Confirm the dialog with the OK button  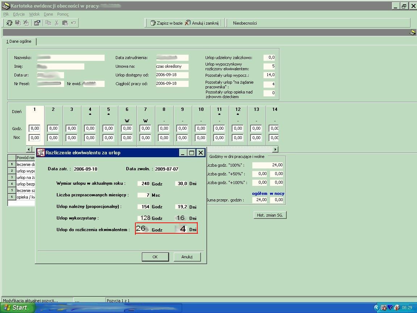(x=155, y=257)
